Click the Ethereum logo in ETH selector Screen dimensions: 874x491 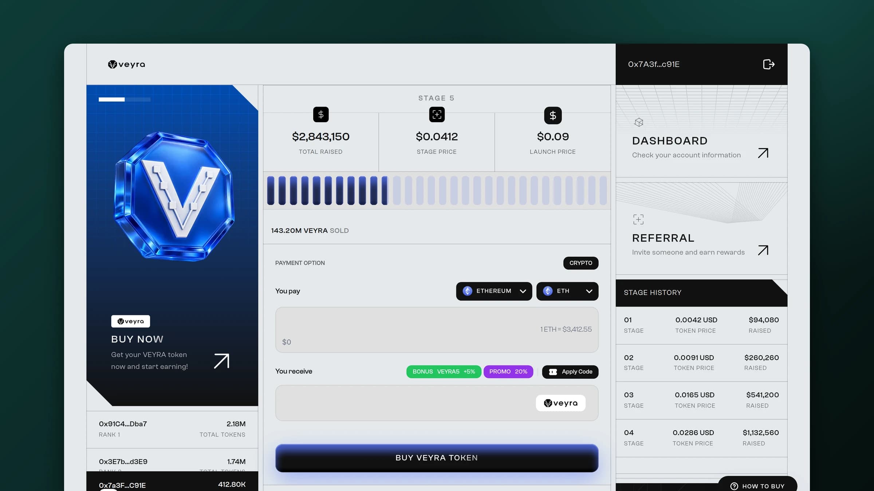pyautogui.click(x=548, y=291)
